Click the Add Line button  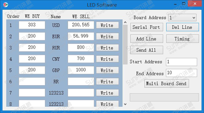147,39
